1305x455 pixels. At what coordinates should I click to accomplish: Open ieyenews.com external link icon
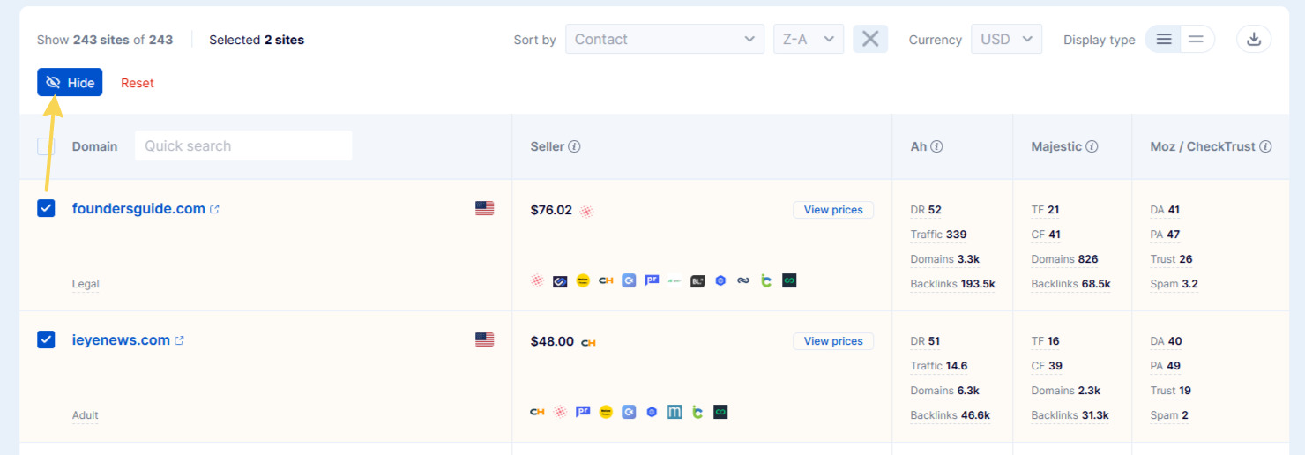point(179,340)
